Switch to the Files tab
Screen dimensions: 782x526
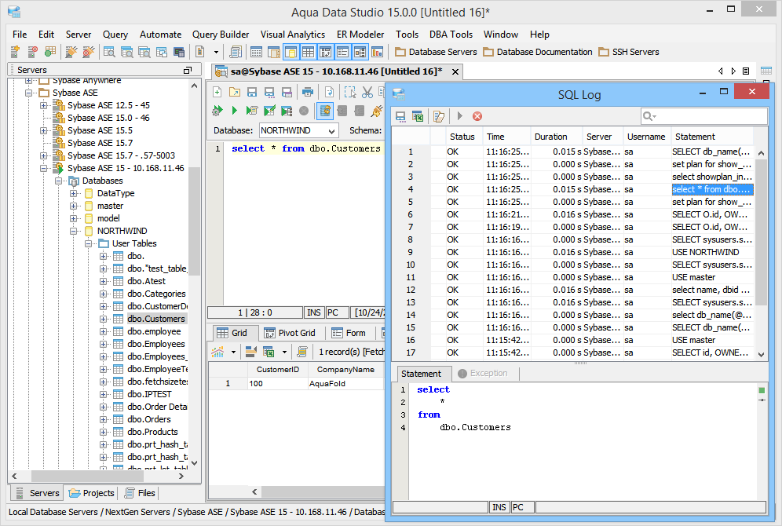(140, 493)
